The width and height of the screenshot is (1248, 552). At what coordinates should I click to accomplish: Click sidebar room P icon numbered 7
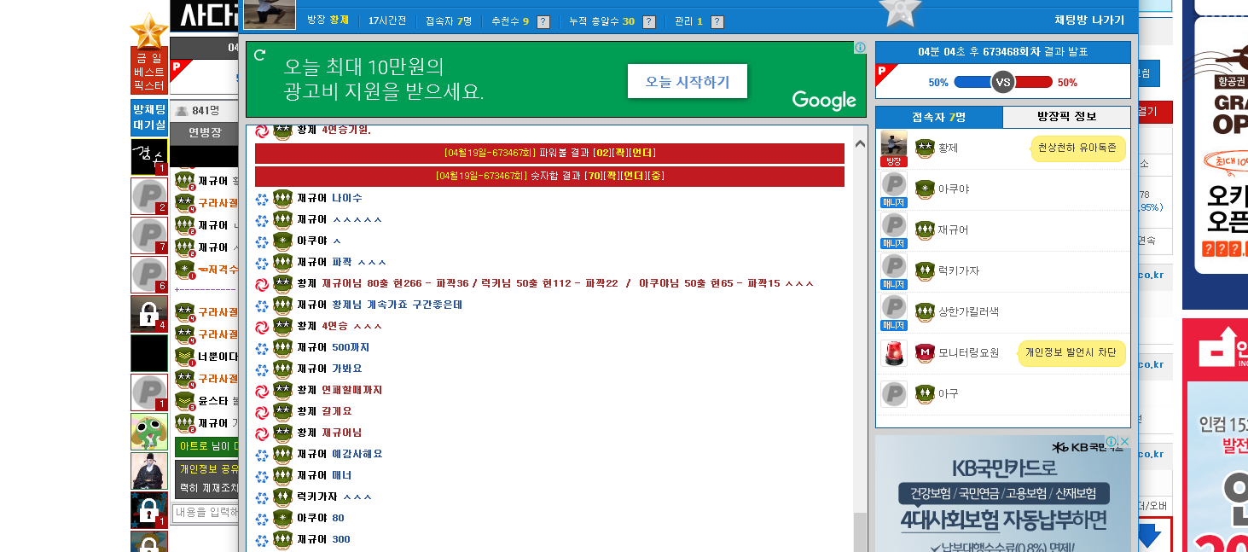pyautogui.click(x=149, y=235)
